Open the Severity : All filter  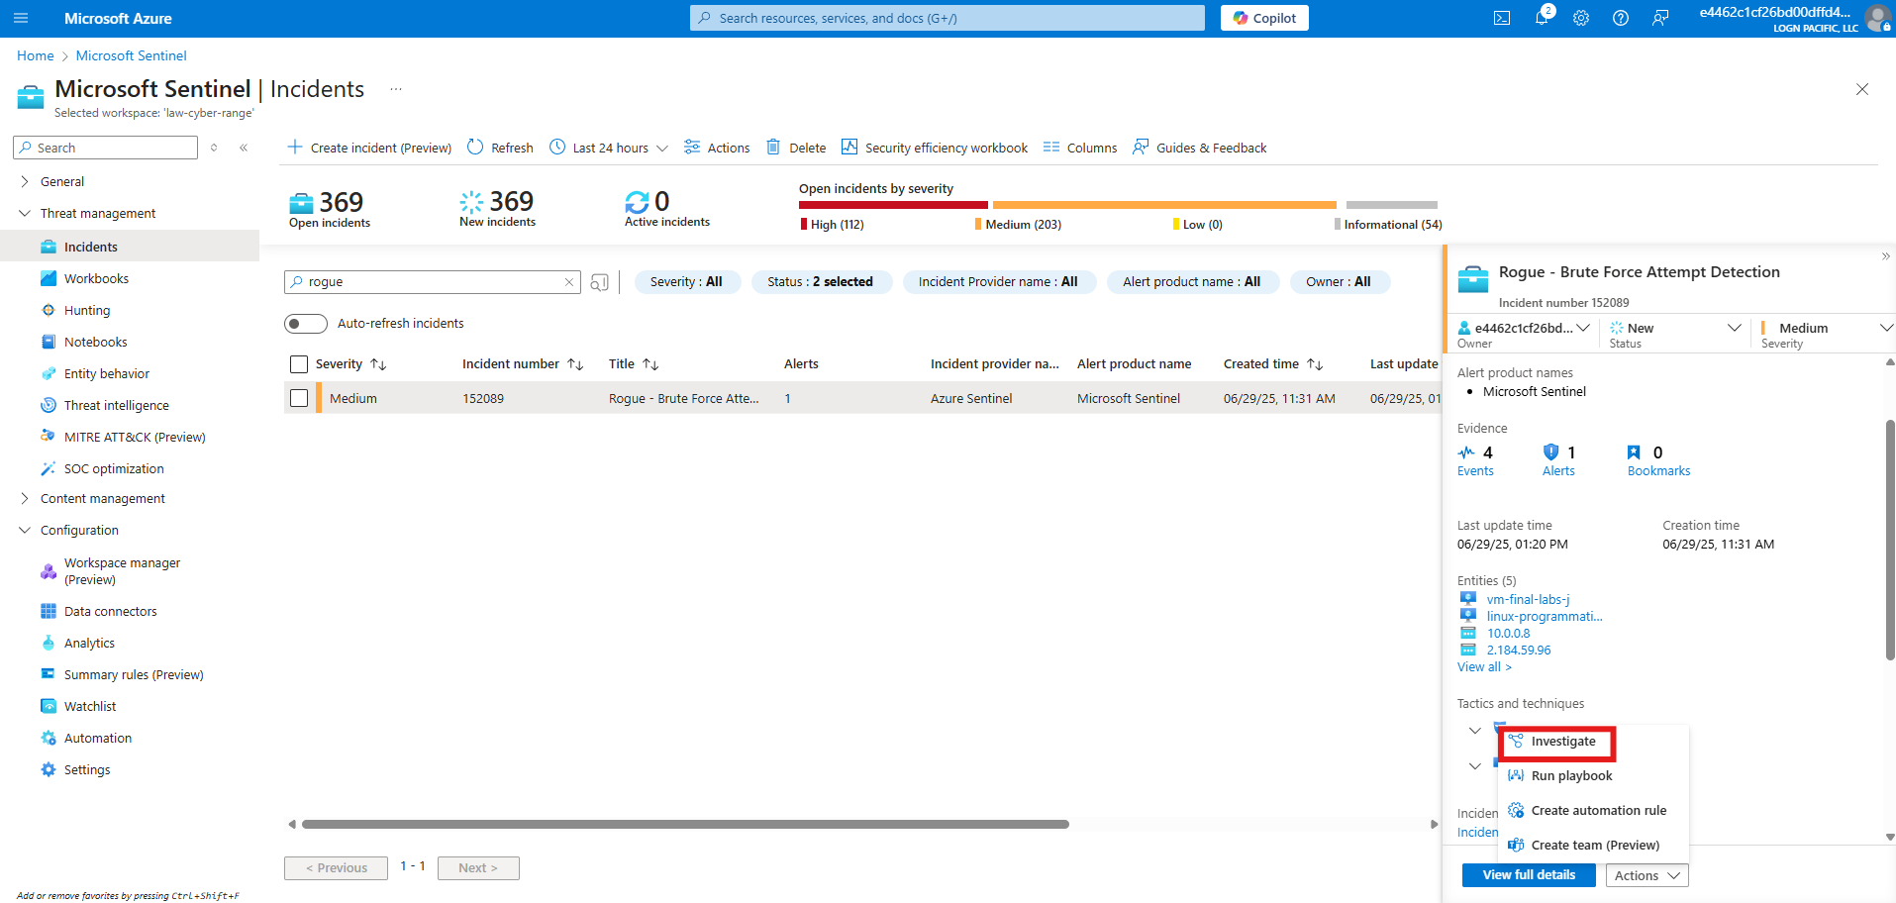(686, 282)
